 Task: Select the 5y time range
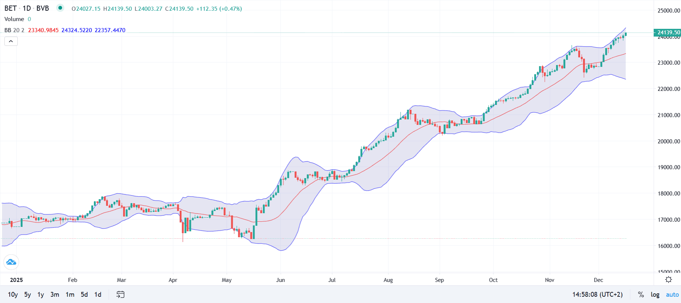[28, 295]
